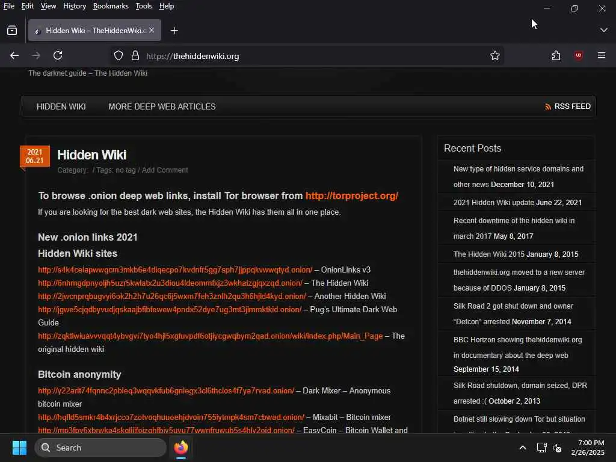Open Pug's Ultimate Dark Web Guide link
Viewport: 616px width, 462px height.
point(170,310)
